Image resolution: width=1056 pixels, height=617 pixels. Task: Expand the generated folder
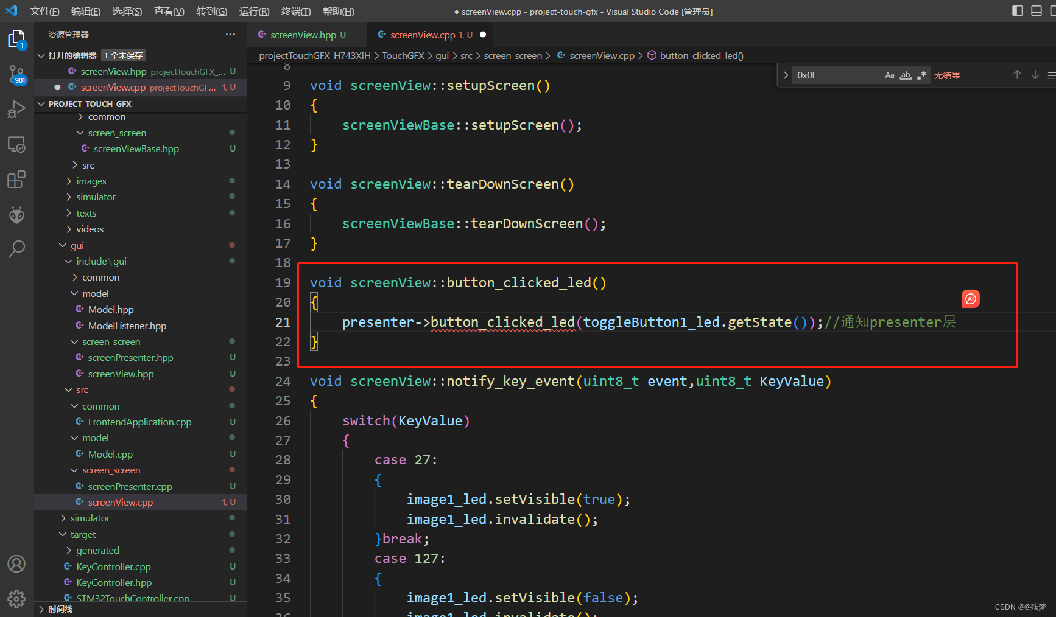69,550
